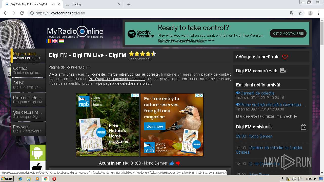Close the Loading tab

pyautogui.click(x=119, y=4)
